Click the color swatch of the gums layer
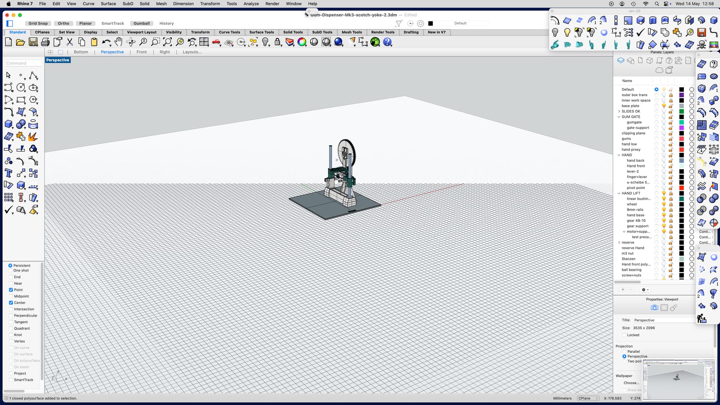The height and width of the screenshot is (405, 720). [x=681, y=139]
